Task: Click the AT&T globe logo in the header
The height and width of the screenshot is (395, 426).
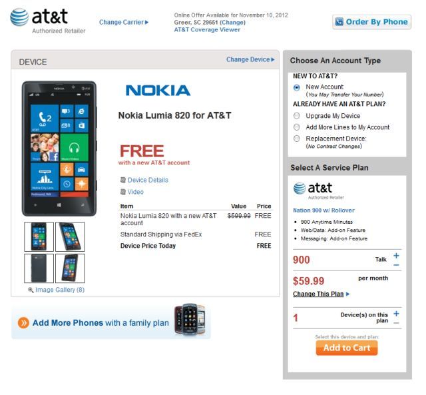Action: (19, 17)
